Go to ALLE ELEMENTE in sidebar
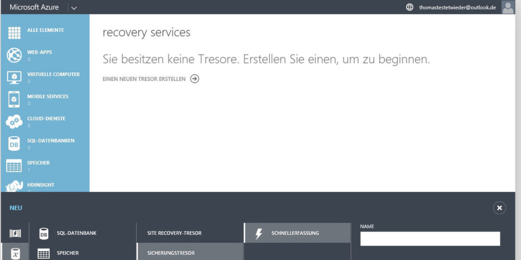This screenshot has height=260, width=521. pyautogui.click(x=46, y=30)
